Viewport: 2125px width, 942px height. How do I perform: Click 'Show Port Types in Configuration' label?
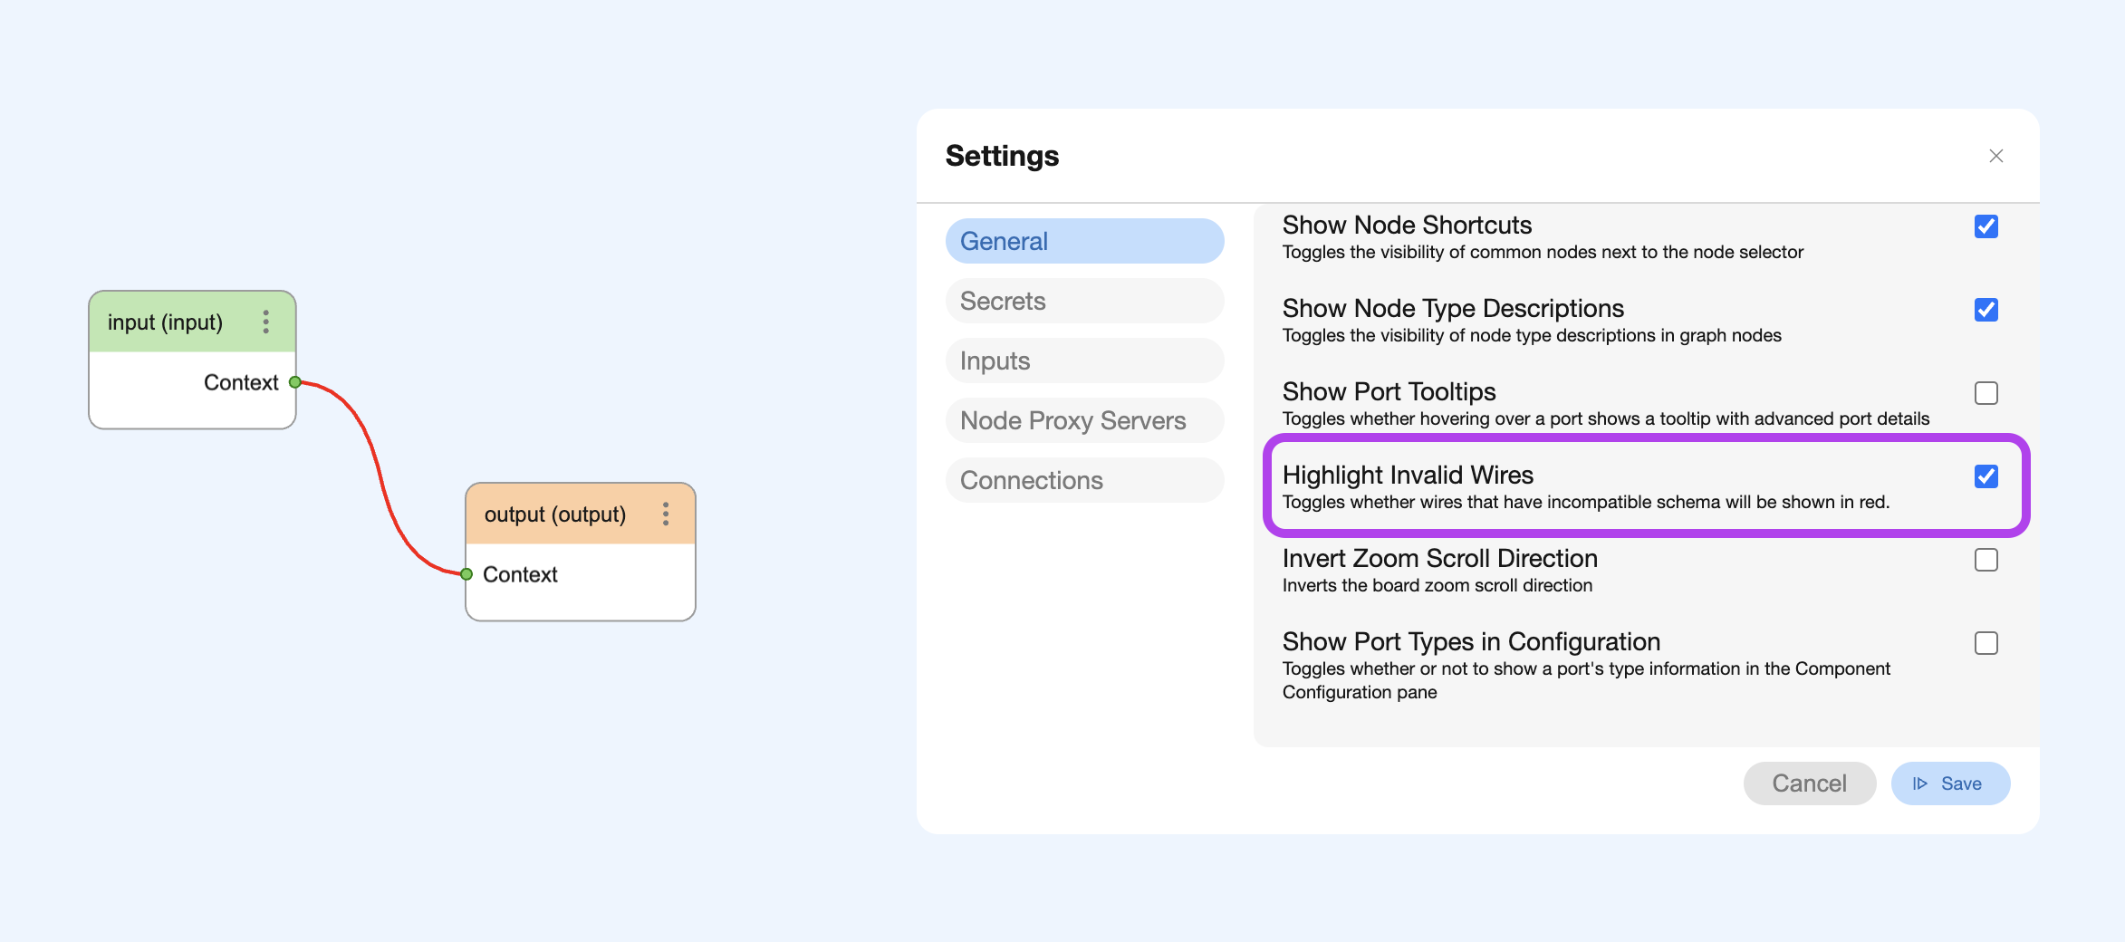point(1471,641)
